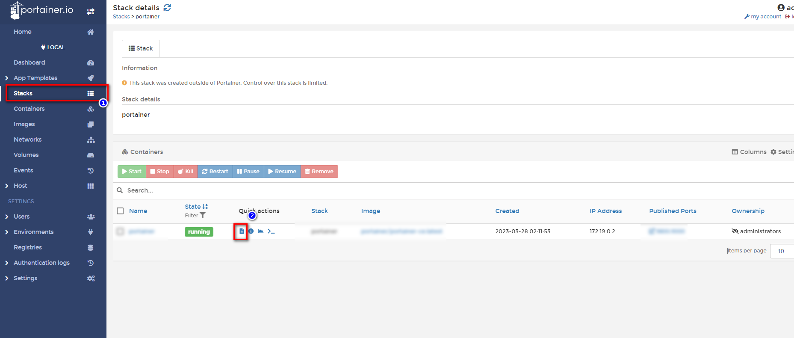794x338 pixels.
Task: Switch to the Stack tab
Action: 141,48
